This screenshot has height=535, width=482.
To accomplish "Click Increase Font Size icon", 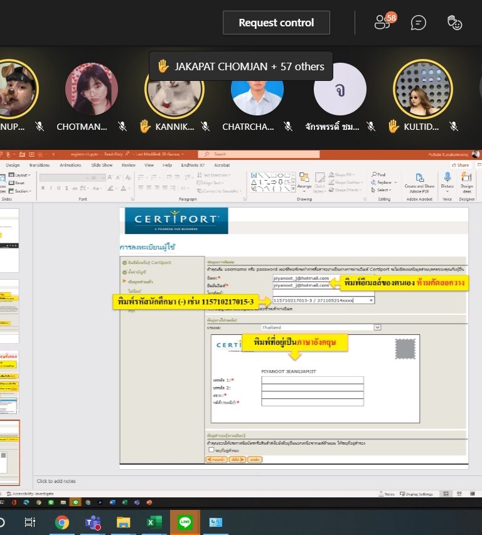I will tap(110, 177).
